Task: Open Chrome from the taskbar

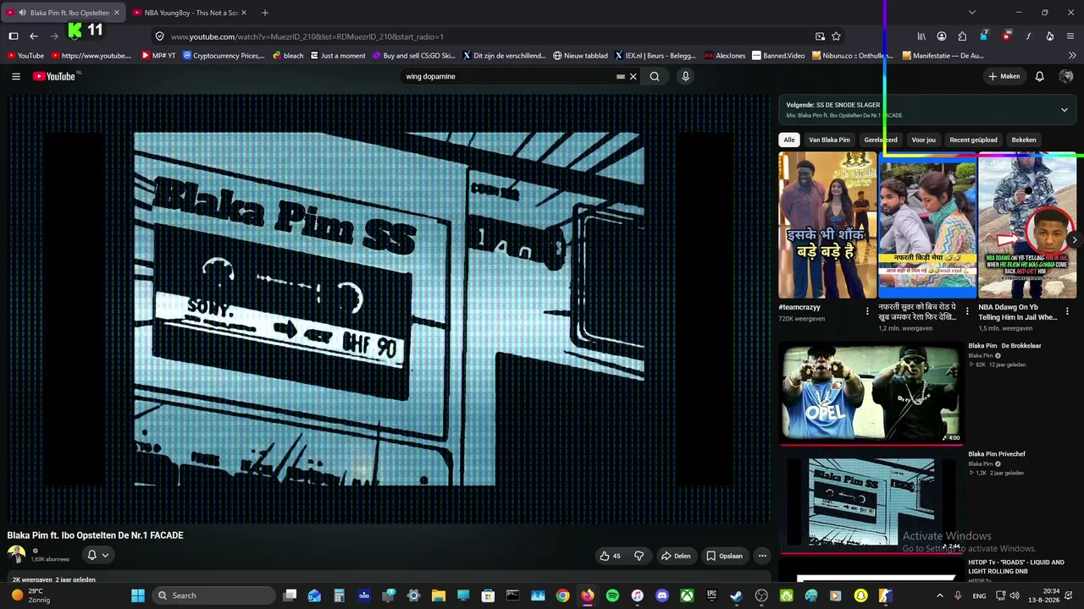Action: click(562, 595)
